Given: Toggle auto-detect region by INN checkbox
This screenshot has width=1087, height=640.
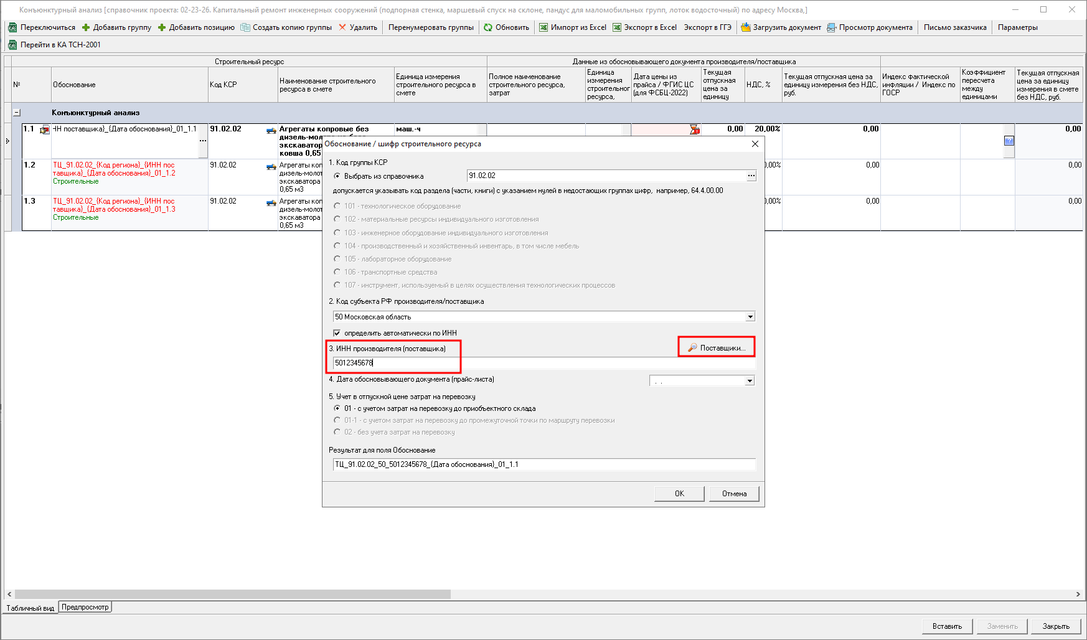Looking at the screenshot, I should tap(337, 333).
